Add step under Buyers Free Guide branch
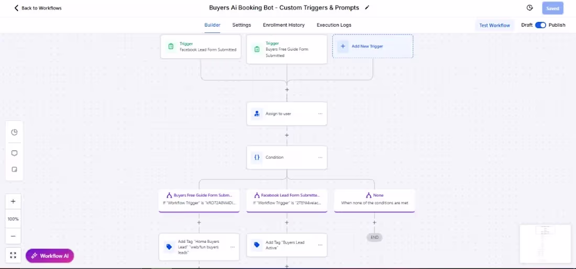The image size is (576, 269). click(x=199, y=222)
